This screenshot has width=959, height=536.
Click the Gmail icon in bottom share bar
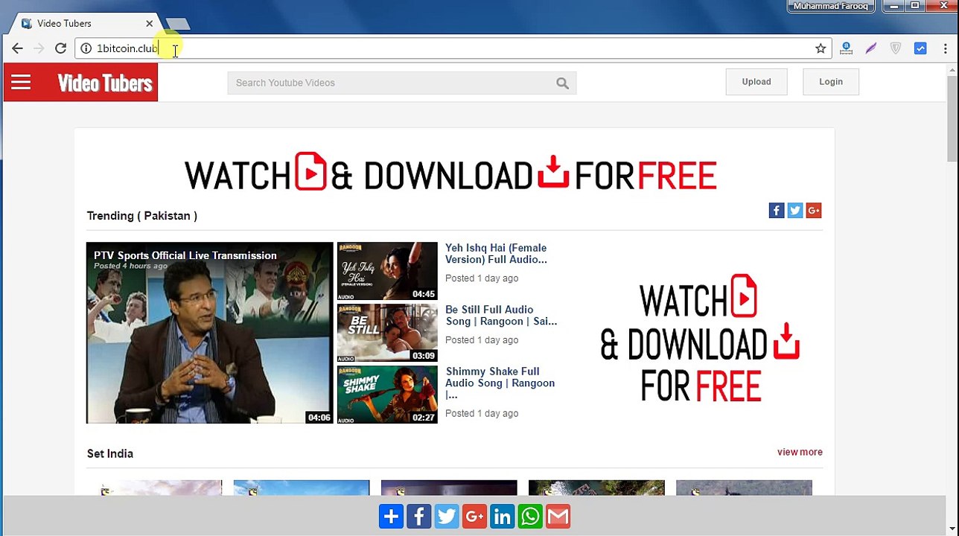pos(558,517)
